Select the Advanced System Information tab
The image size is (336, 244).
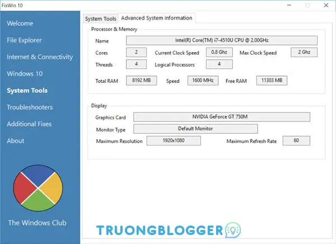pyautogui.click(x=157, y=18)
